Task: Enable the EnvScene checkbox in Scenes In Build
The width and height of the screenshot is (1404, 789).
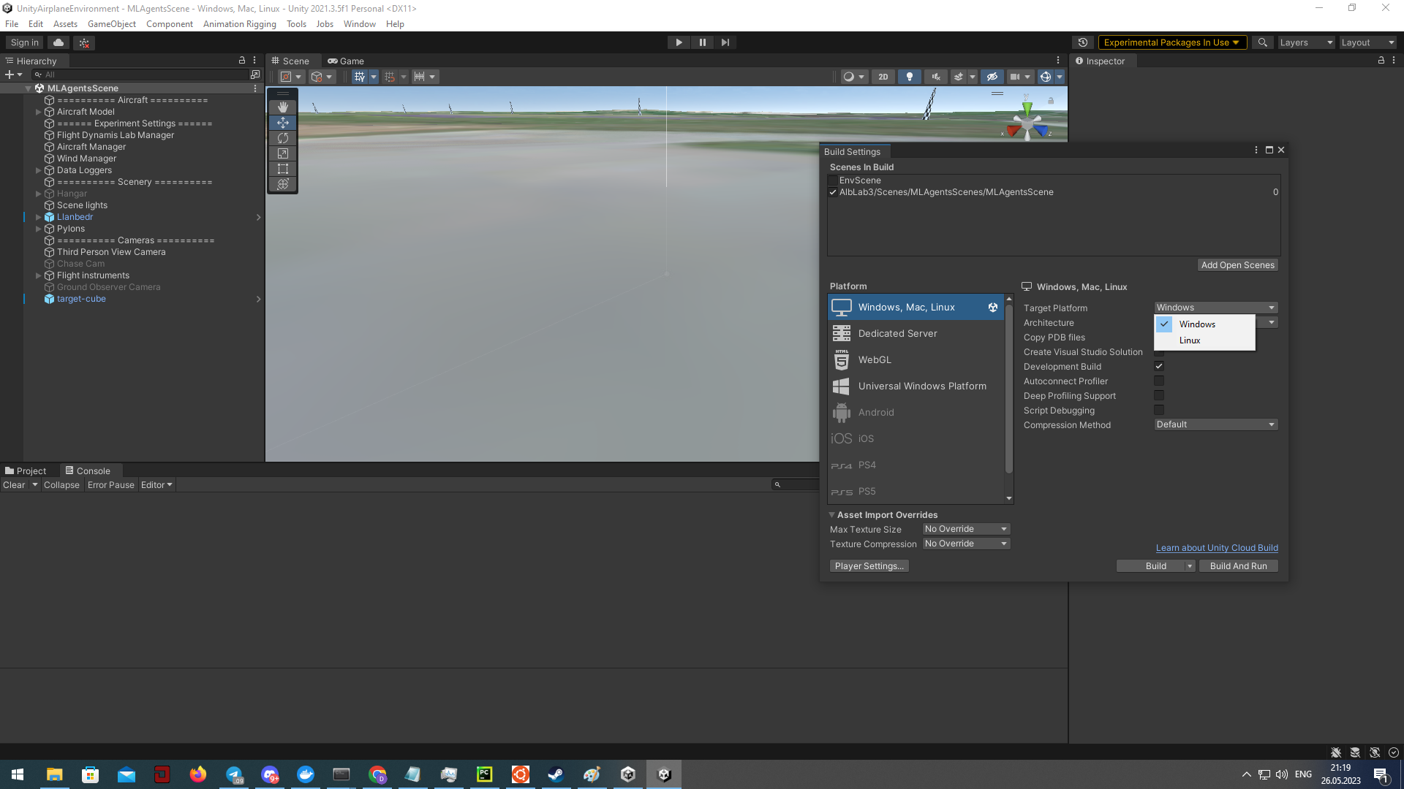Action: [833, 180]
